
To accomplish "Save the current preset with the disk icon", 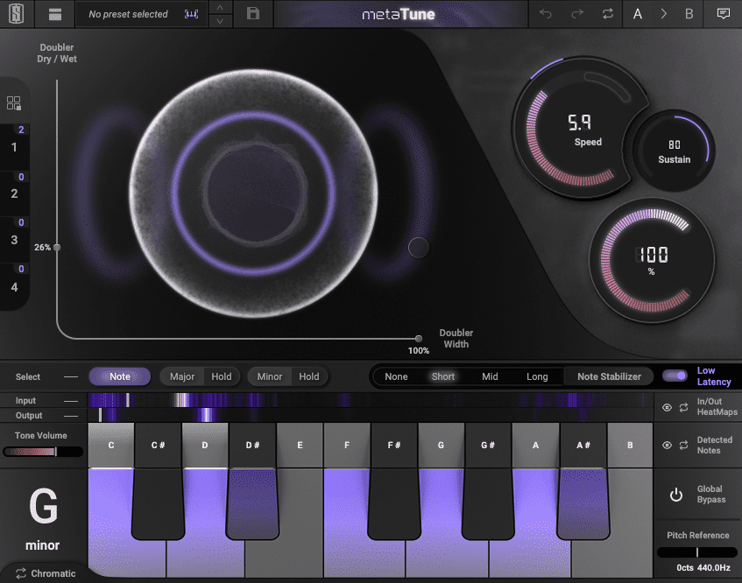I will 253,14.
